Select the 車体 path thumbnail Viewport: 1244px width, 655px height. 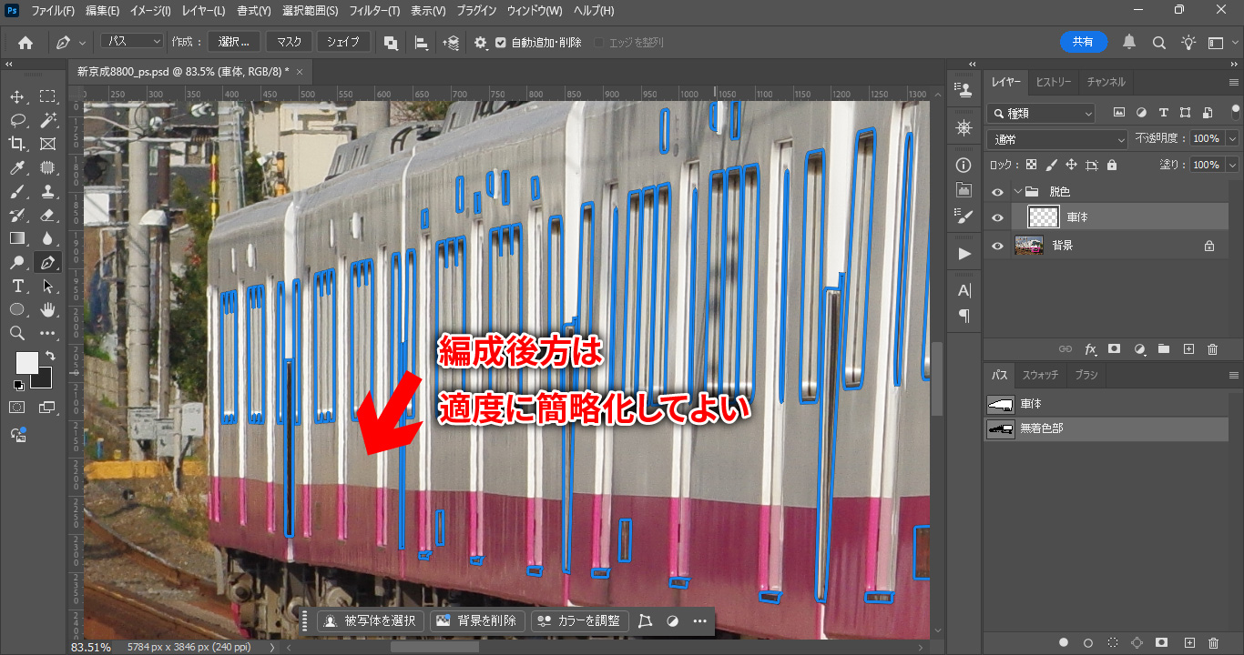coord(1001,404)
